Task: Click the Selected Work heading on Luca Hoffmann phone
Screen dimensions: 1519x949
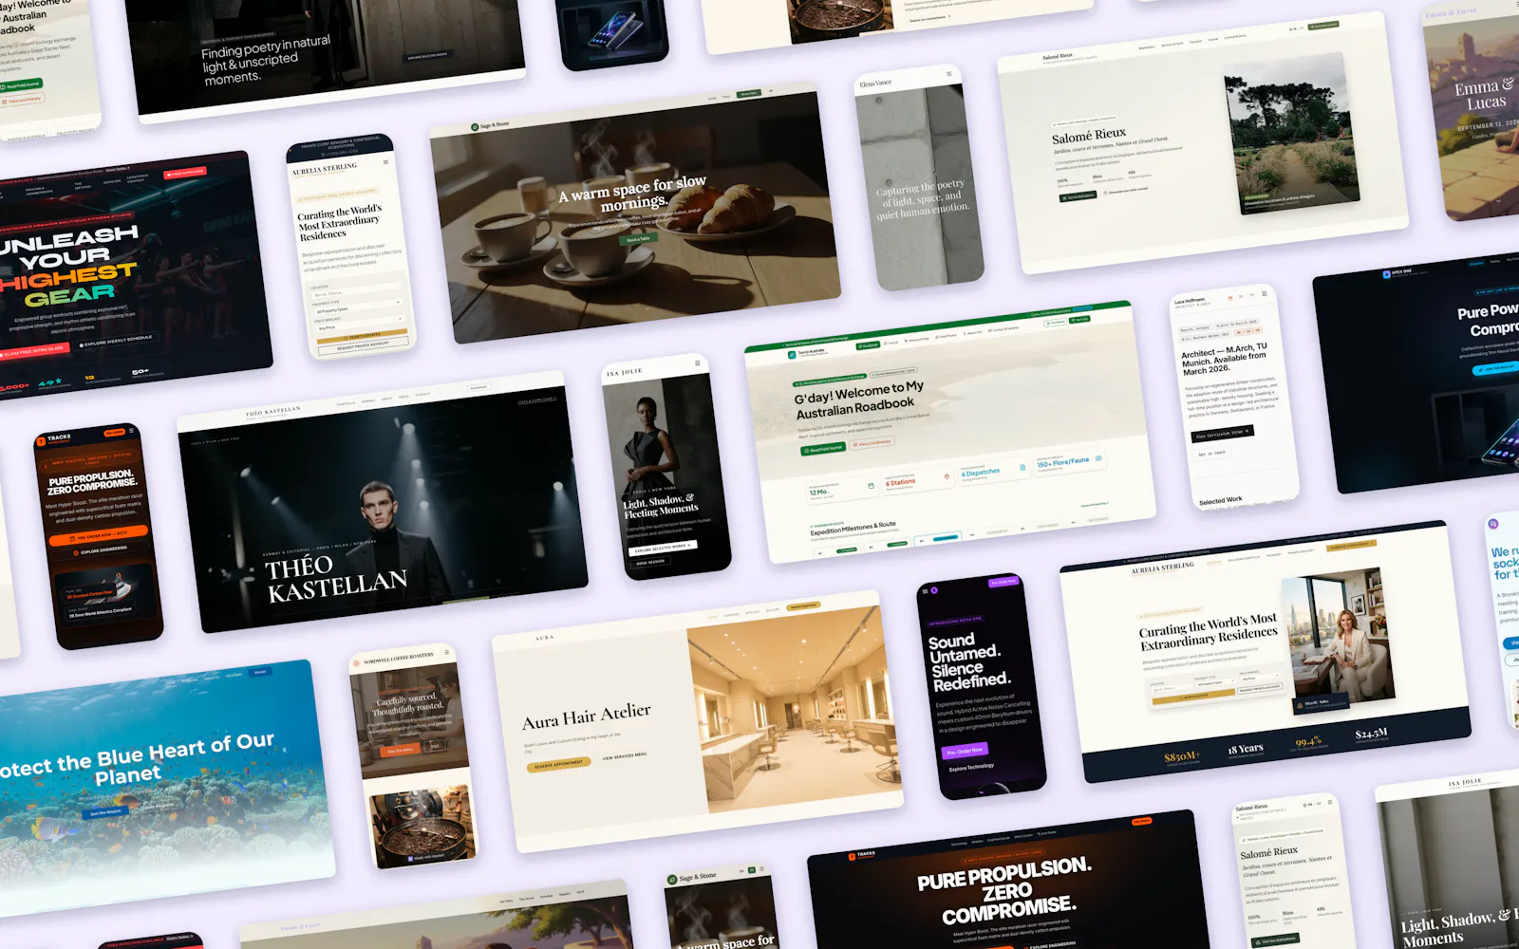Action: (x=1220, y=500)
